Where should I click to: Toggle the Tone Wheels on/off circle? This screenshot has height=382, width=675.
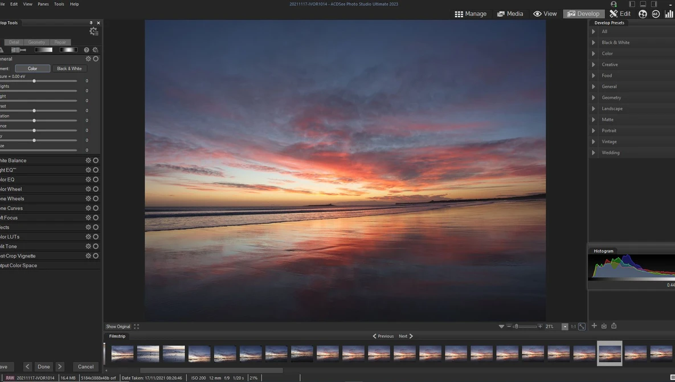[96, 198]
